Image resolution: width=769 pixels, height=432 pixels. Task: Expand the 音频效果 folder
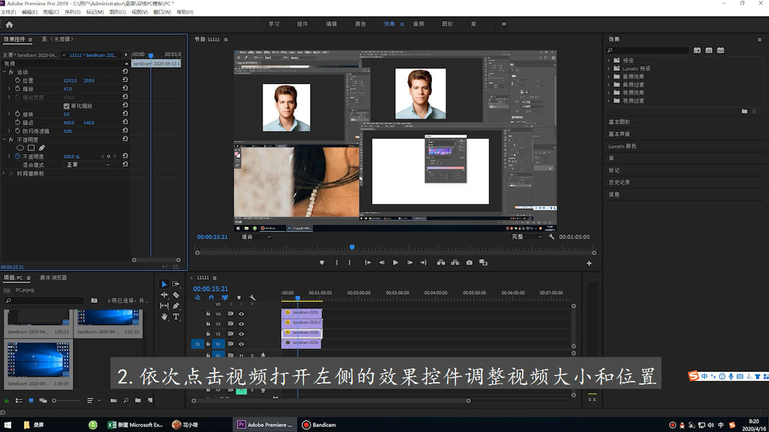tap(609, 76)
